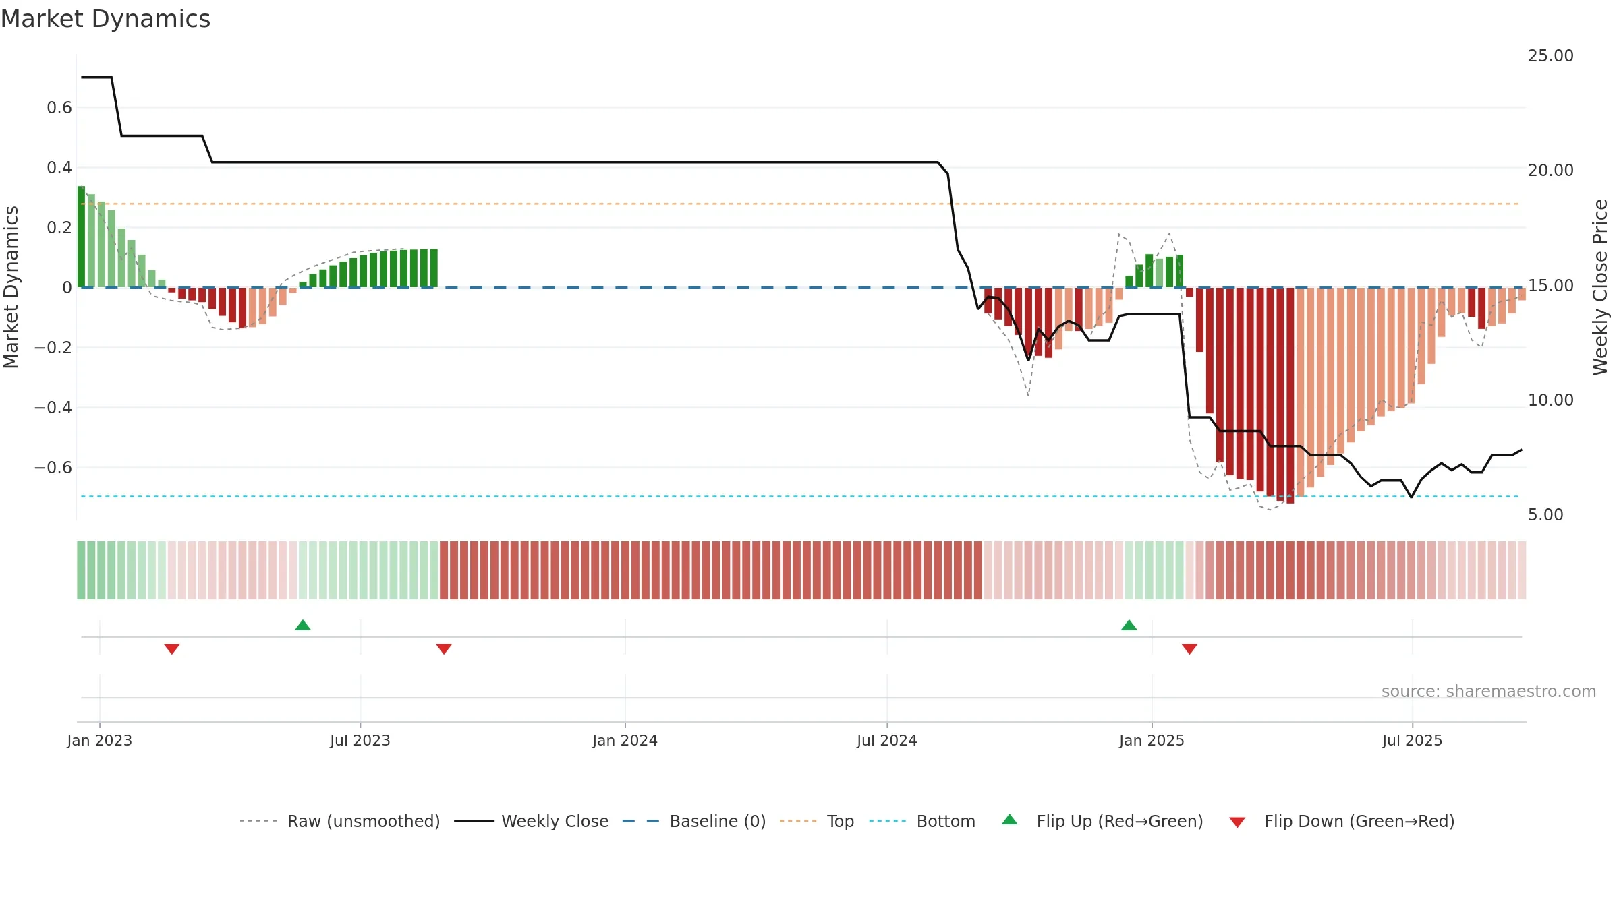Click the Baseline (0) legend entry
The width and height of the screenshot is (1619, 910).
tap(694, 821)
